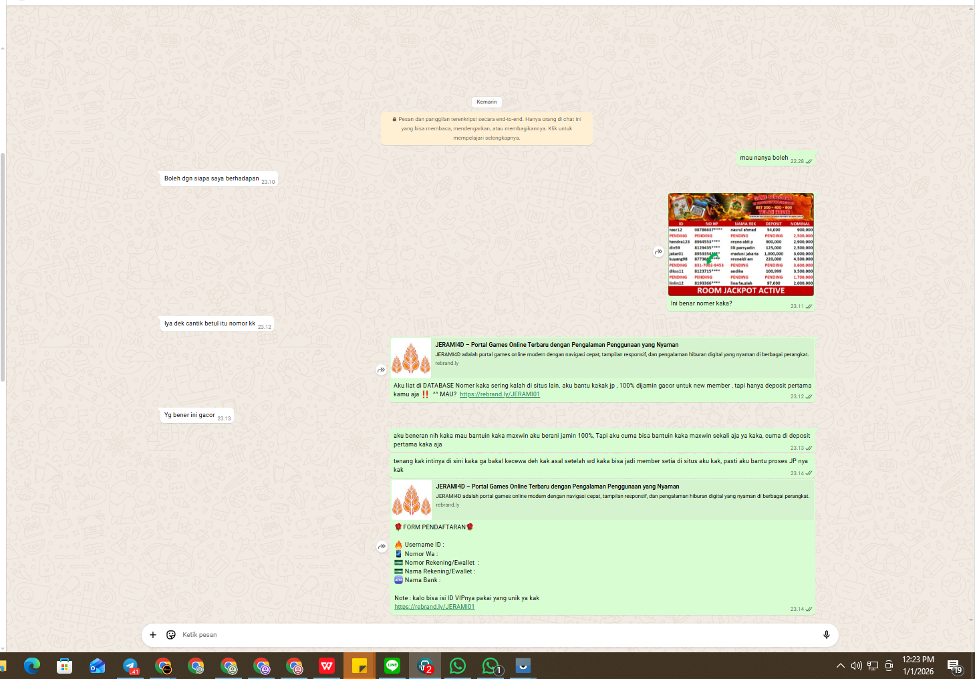975x679 pixels.
Task: Click the 'FORM PENDAFTARAN' heading text
Action: click(434, 527)
